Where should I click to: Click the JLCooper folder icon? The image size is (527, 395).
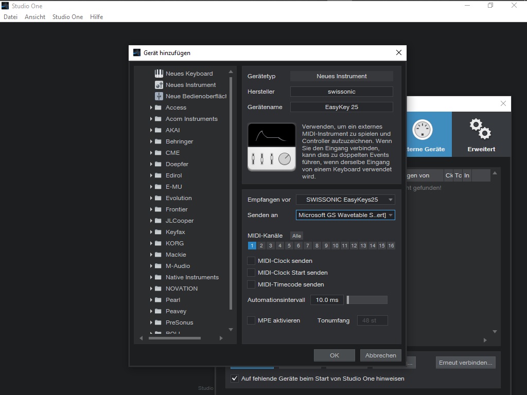pyautogui.click(x=158, y=221)
